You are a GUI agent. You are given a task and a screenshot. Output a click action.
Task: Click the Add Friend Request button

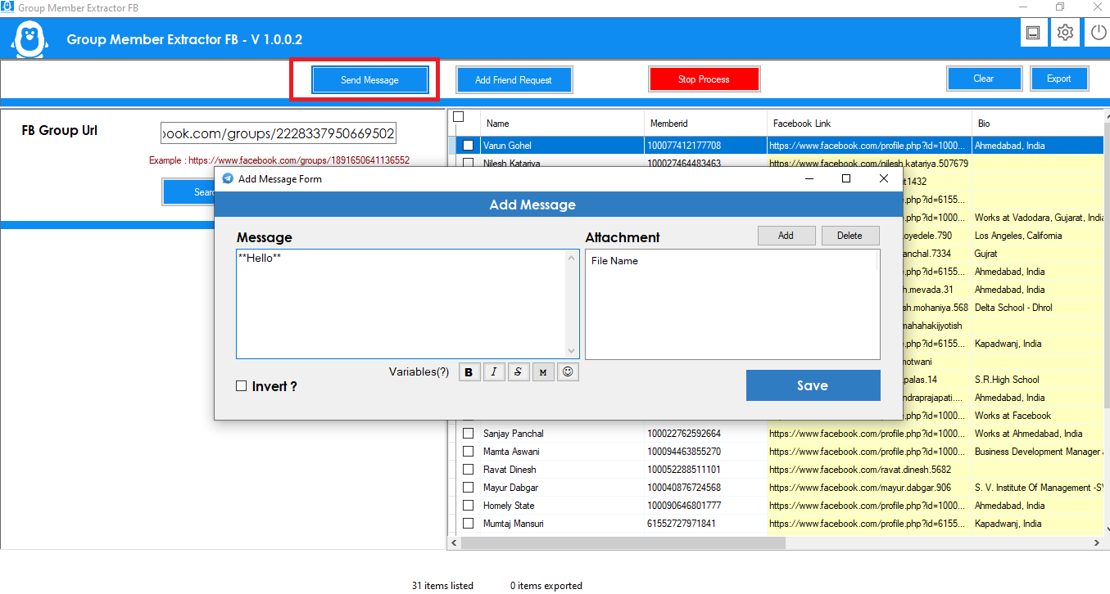pyautogui.click(x=514, y=79)
